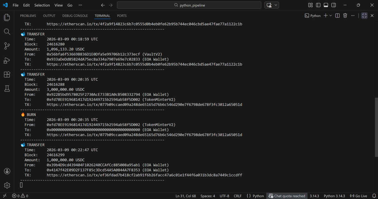
Task: Select amount 3,000,000.00 USDC
Action: click(66, 89)
